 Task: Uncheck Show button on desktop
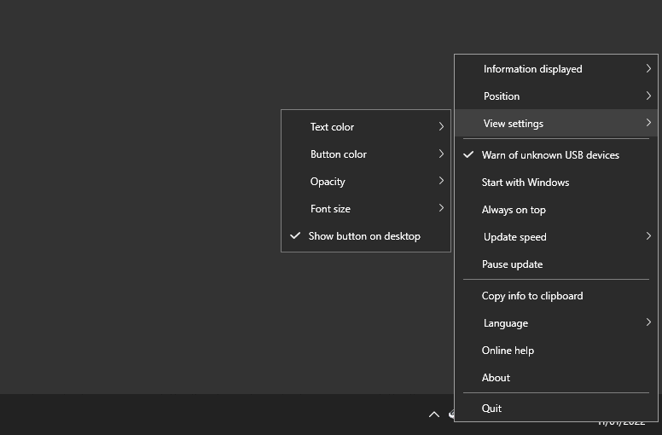tap(364, 236)
